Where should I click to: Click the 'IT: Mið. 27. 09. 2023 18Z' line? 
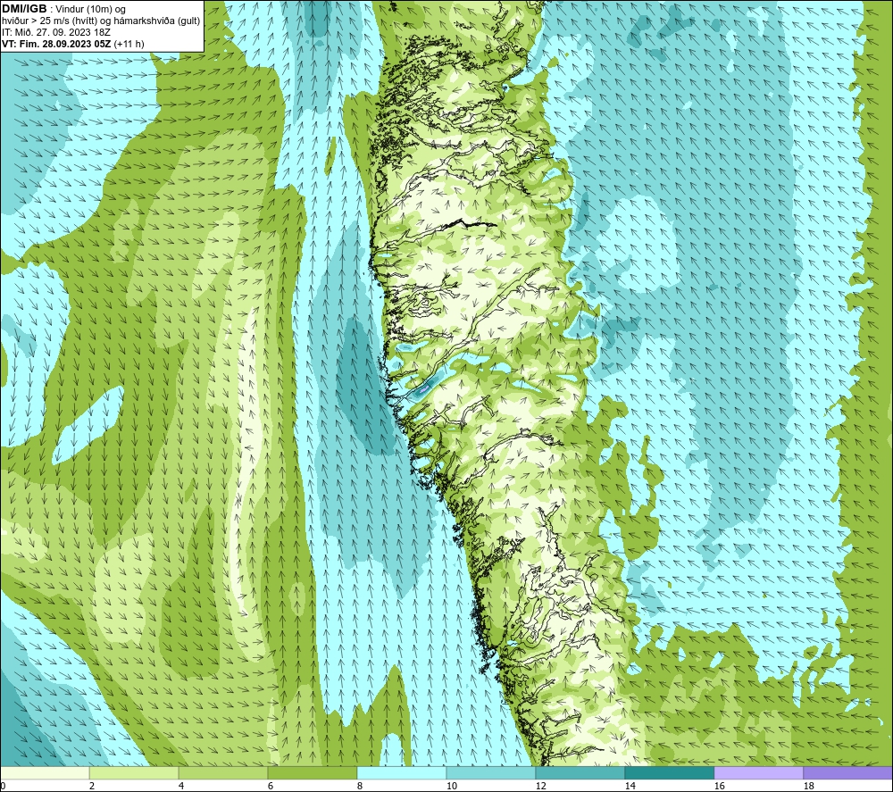pos(56,32)
